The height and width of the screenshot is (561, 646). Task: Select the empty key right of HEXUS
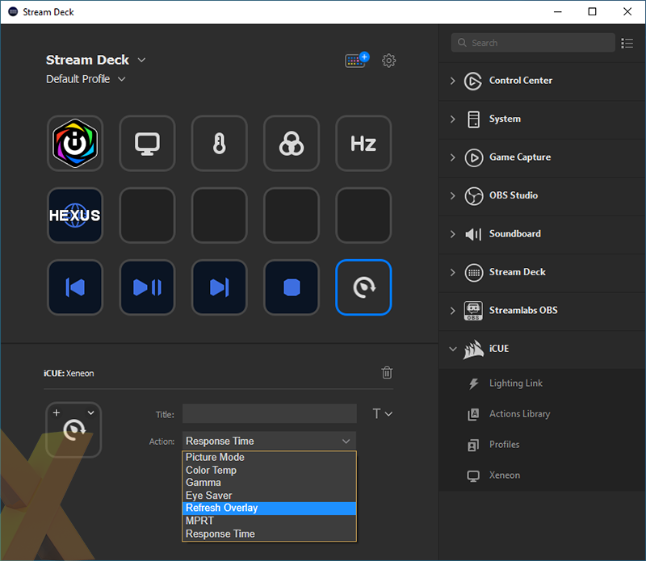coord(147,216)
